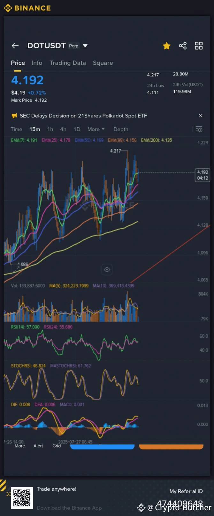Select the Time chart interval

(x=16, y=129)
